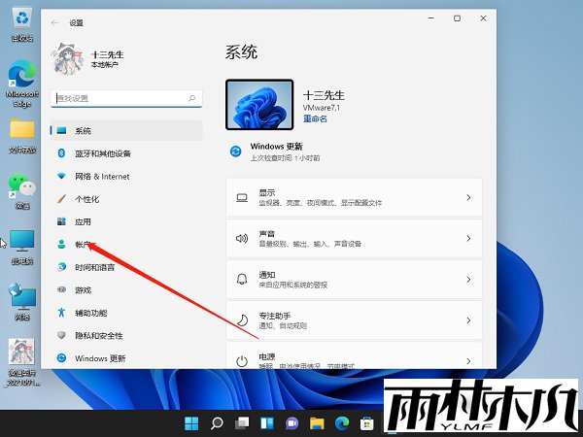The width and height of the screenshot is (583, 437).
Task: Click the accessibility figure icon
Action: tap(62, 313)
